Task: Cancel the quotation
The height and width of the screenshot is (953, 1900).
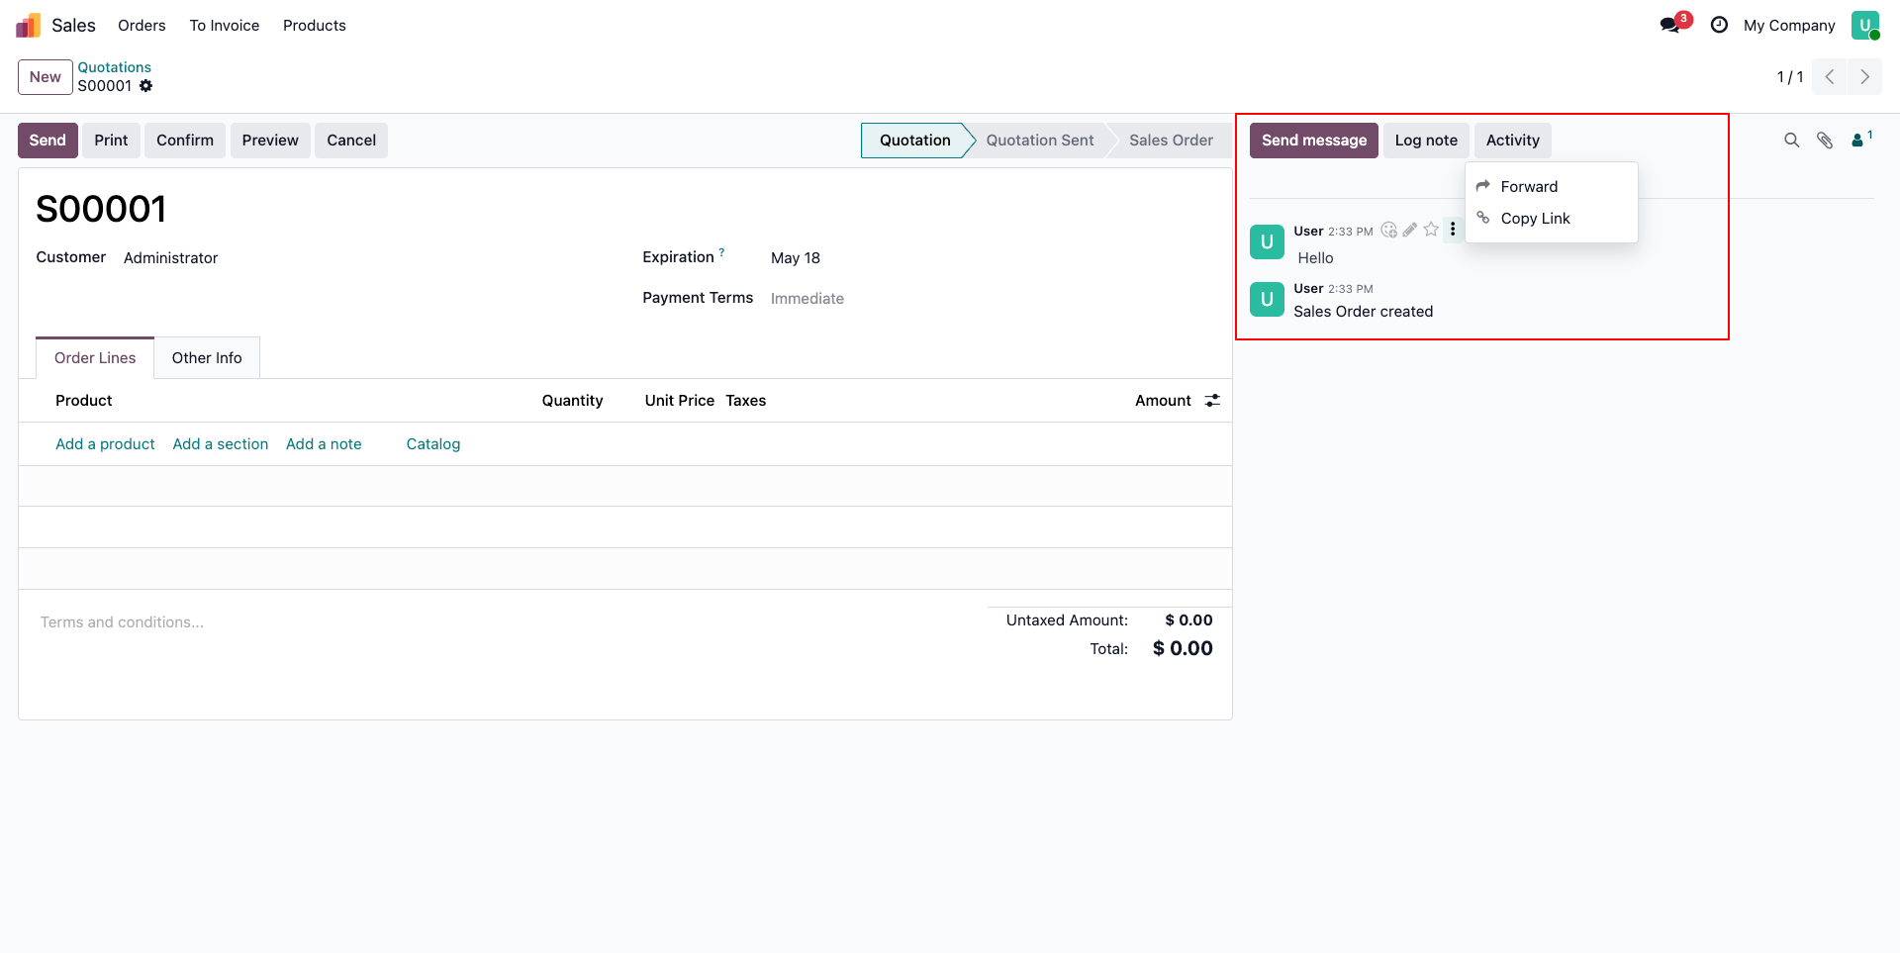Action: tap(351, 141)
